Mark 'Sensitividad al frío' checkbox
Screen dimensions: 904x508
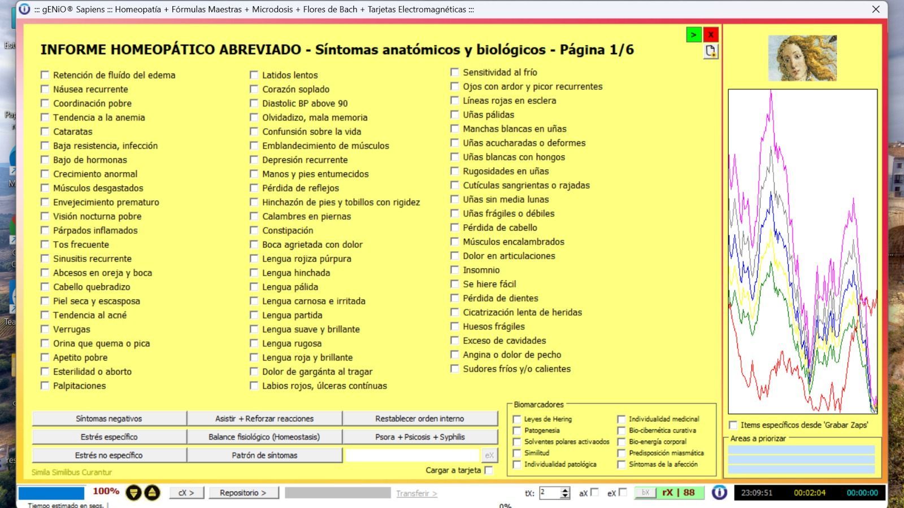pyautogui.click(x=454, y=72)
